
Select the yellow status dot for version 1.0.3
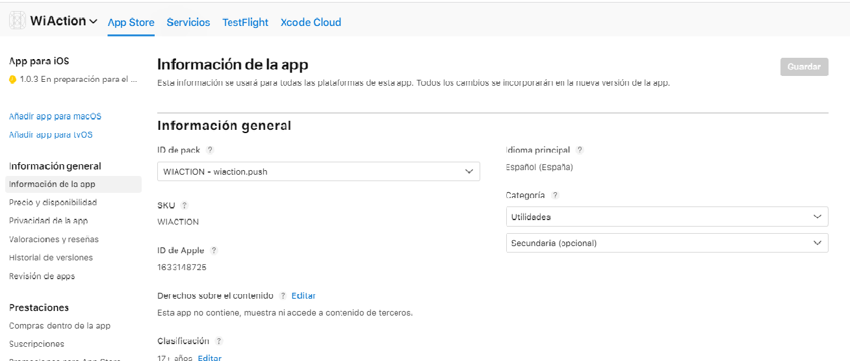(12, 79)
